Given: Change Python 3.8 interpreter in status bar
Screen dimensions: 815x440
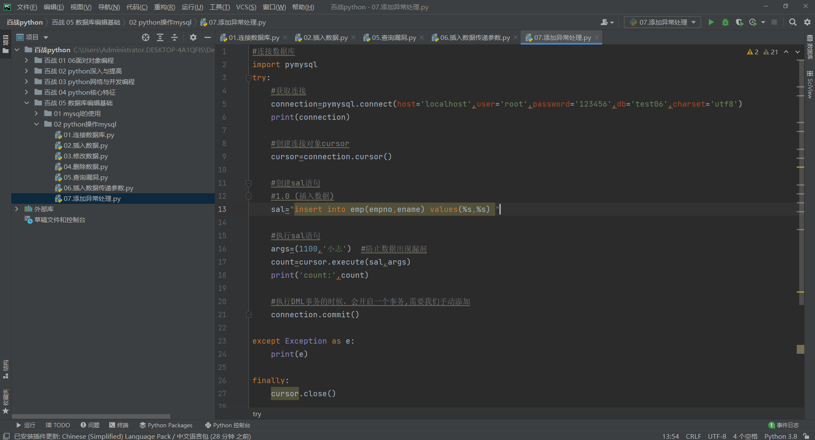Looking at the screenshot, I should pyautogui.click(x=781, y=436).
